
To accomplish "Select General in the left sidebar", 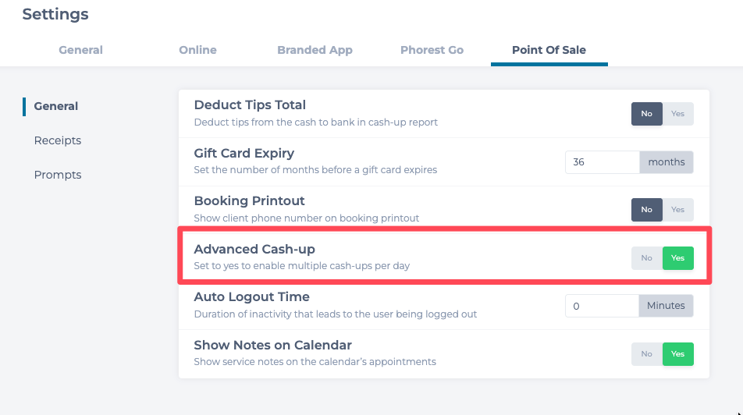I will coord(55,106).
